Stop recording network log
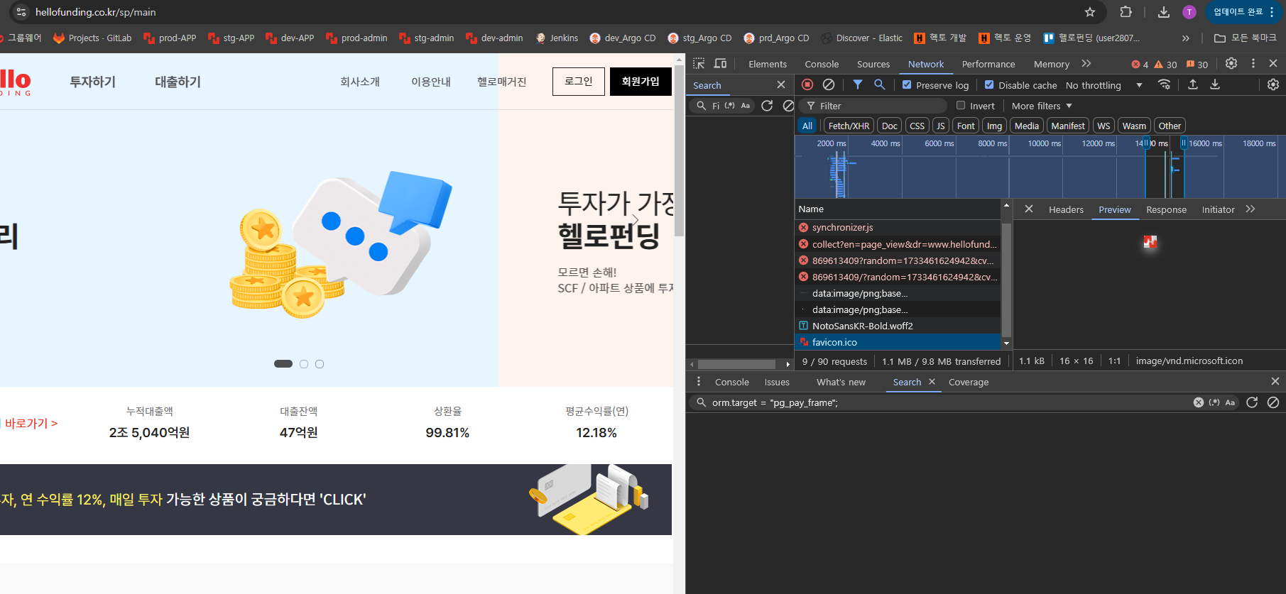Image resolution: width=1286 pixels, height=594 pixels. click(807, 84)
